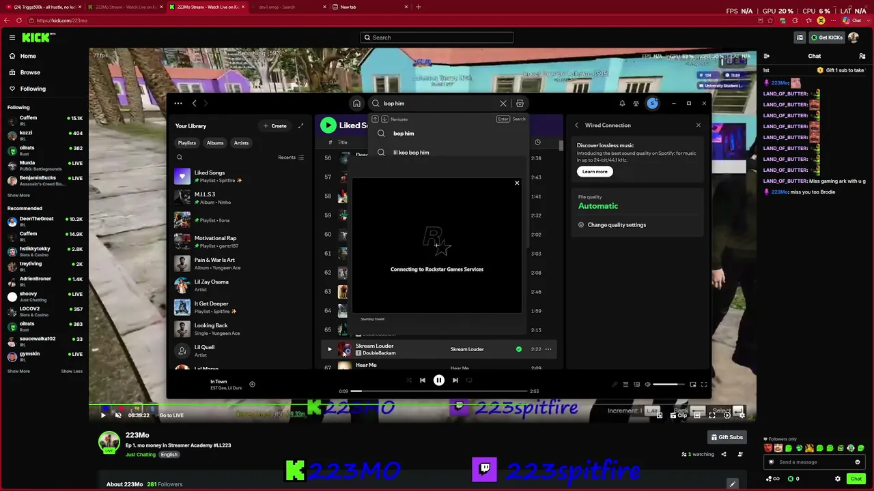Go back in Spotify navigation
The image size is (874, 491).
tap(194, 104)
